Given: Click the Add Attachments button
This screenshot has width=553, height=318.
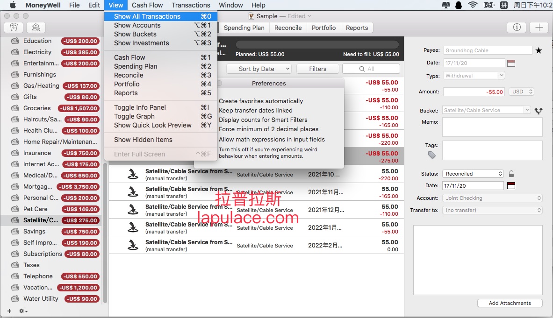Looking at the screenshot, I should pos(510,303).
